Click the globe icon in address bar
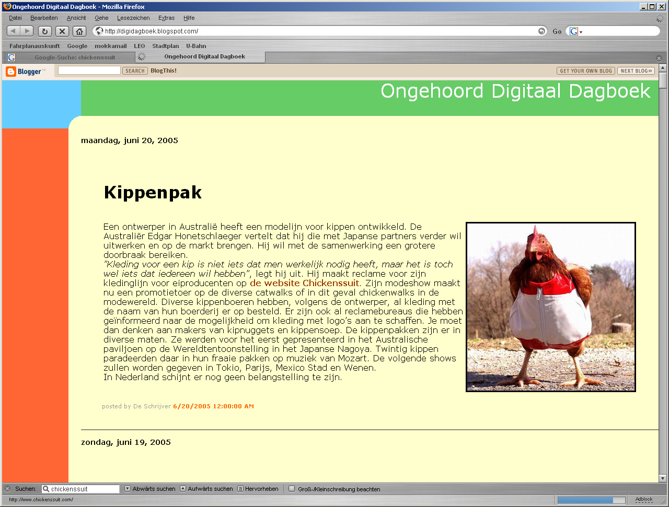This screenshot has width=669, height=507. 99,31
